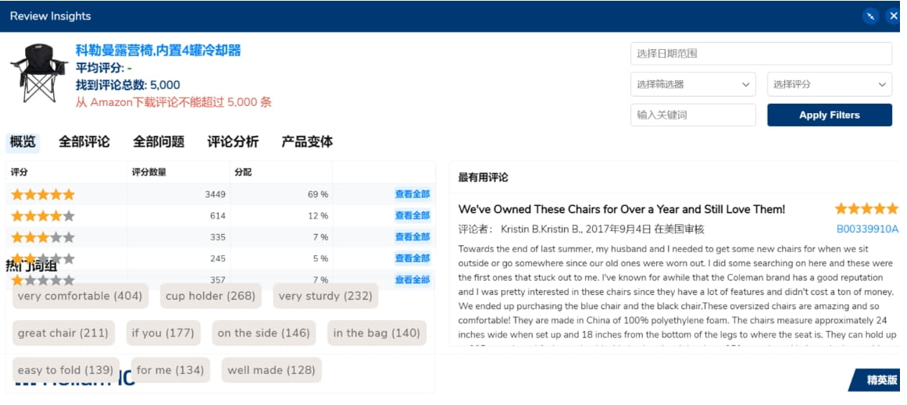The width and height of the screenshot is (907, 405).
Task: Choose the 'easy to fold (139)' tag
Action: pyautogui.click(x=66, y=370)
